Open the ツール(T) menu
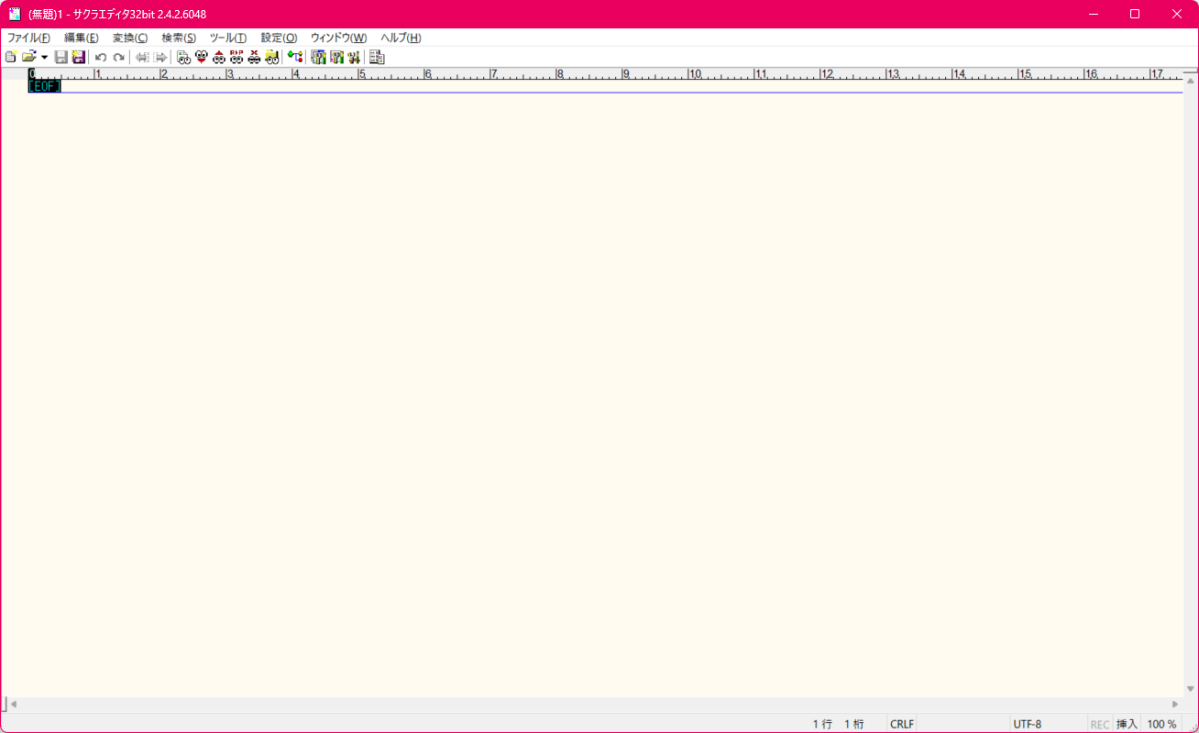This screenshot has height=733, width=1199. [x=227, y=38]
